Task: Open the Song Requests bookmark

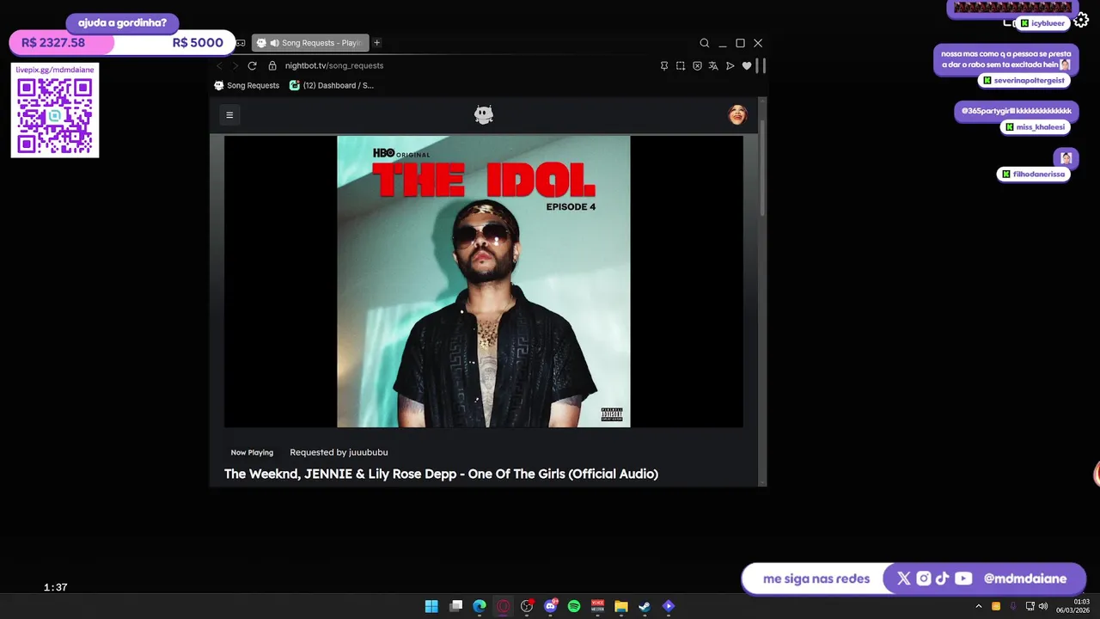Action: pyautogui.click(x=247, y=85)
